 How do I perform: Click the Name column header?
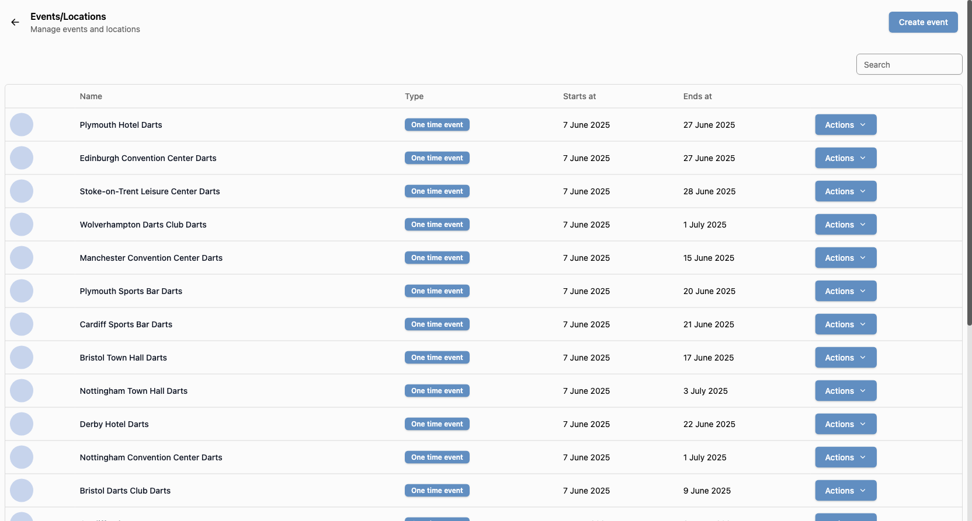coord(91,96)
